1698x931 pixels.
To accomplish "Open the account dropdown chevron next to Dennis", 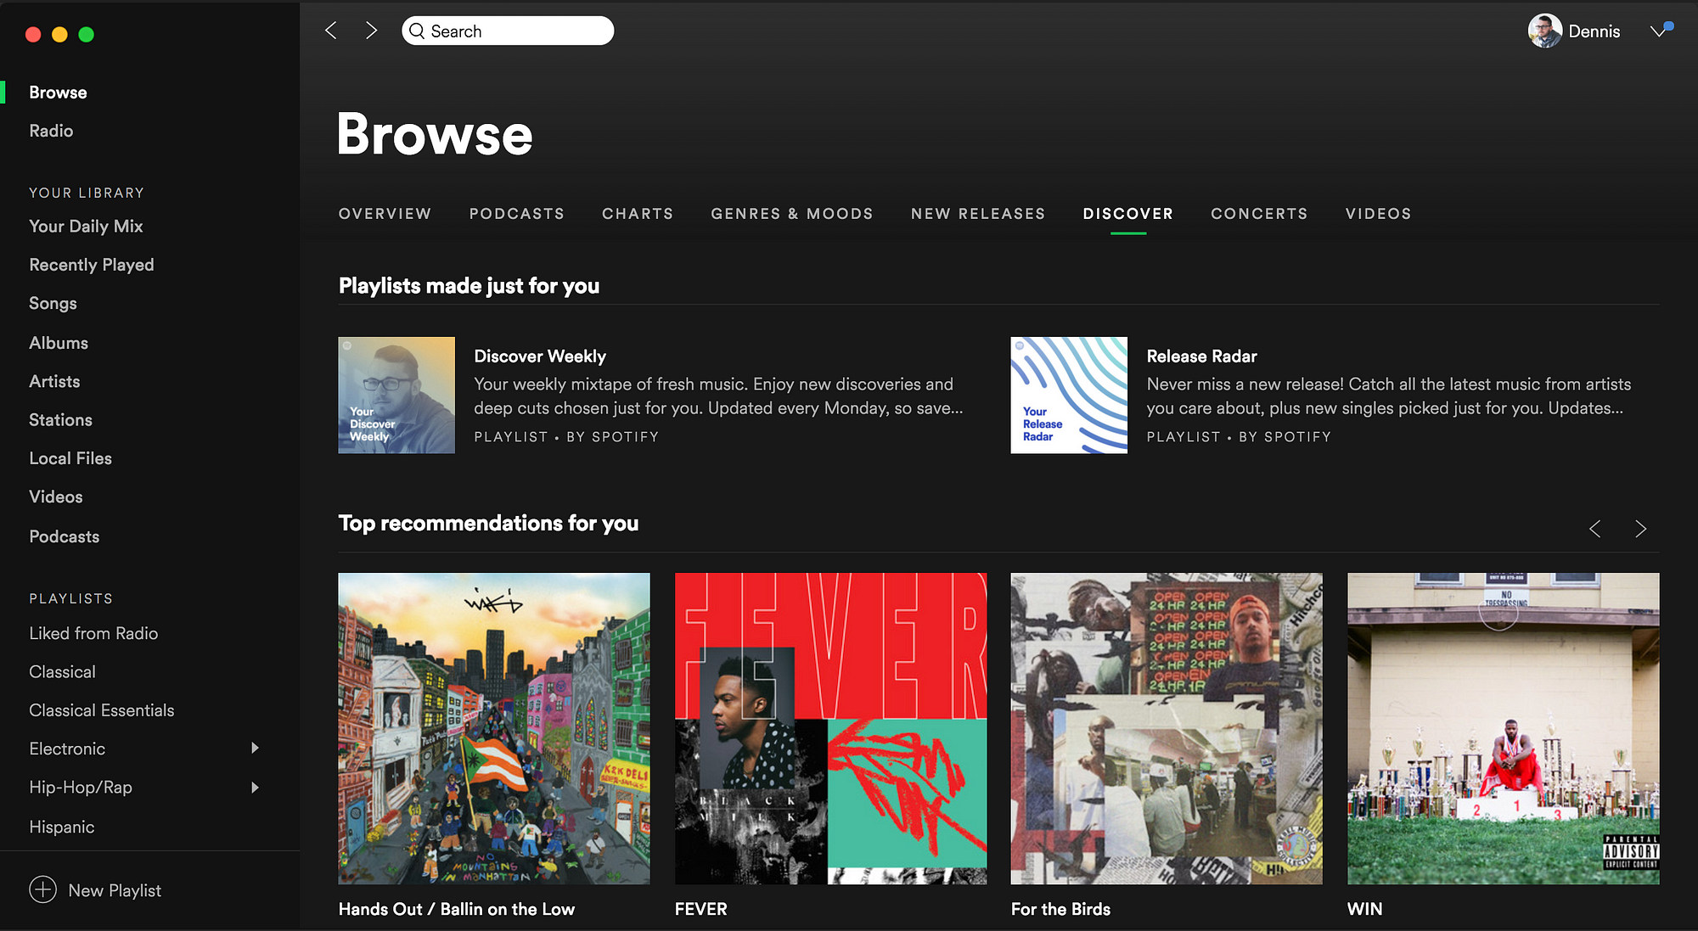I will point(1658,31).
